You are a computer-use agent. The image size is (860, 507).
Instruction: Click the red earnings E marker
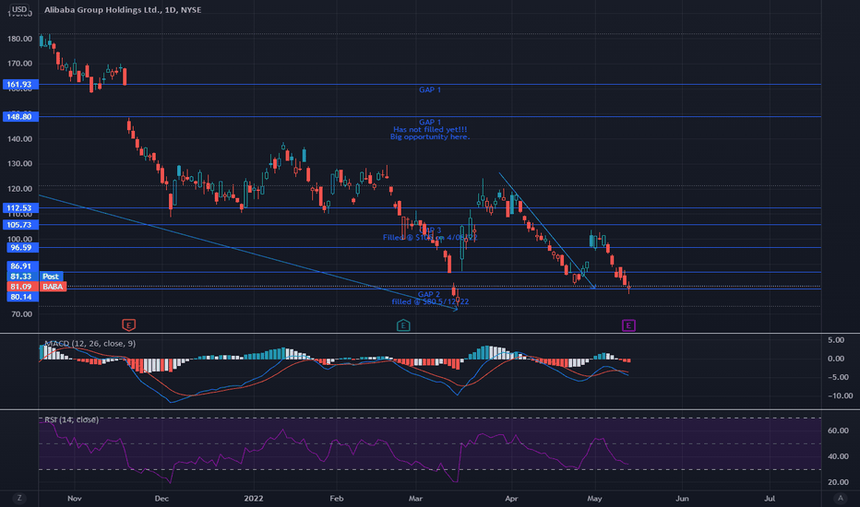pos(128,325)
